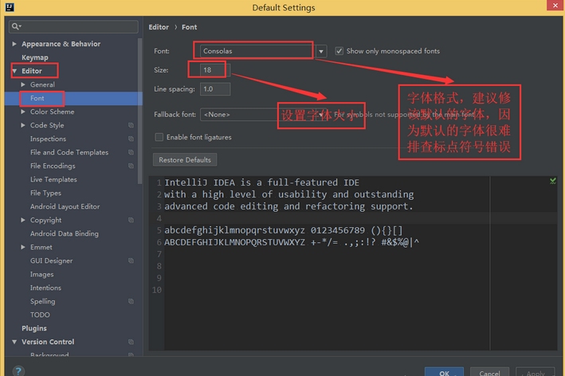This screenshot has width=565, height=376.
Task: Click the project-level icon beside GUI Designer
Action: [131, 260]
